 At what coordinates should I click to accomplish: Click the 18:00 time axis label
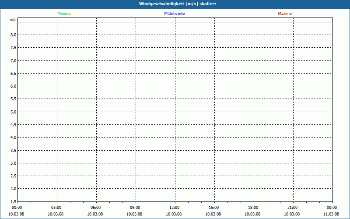253,208
